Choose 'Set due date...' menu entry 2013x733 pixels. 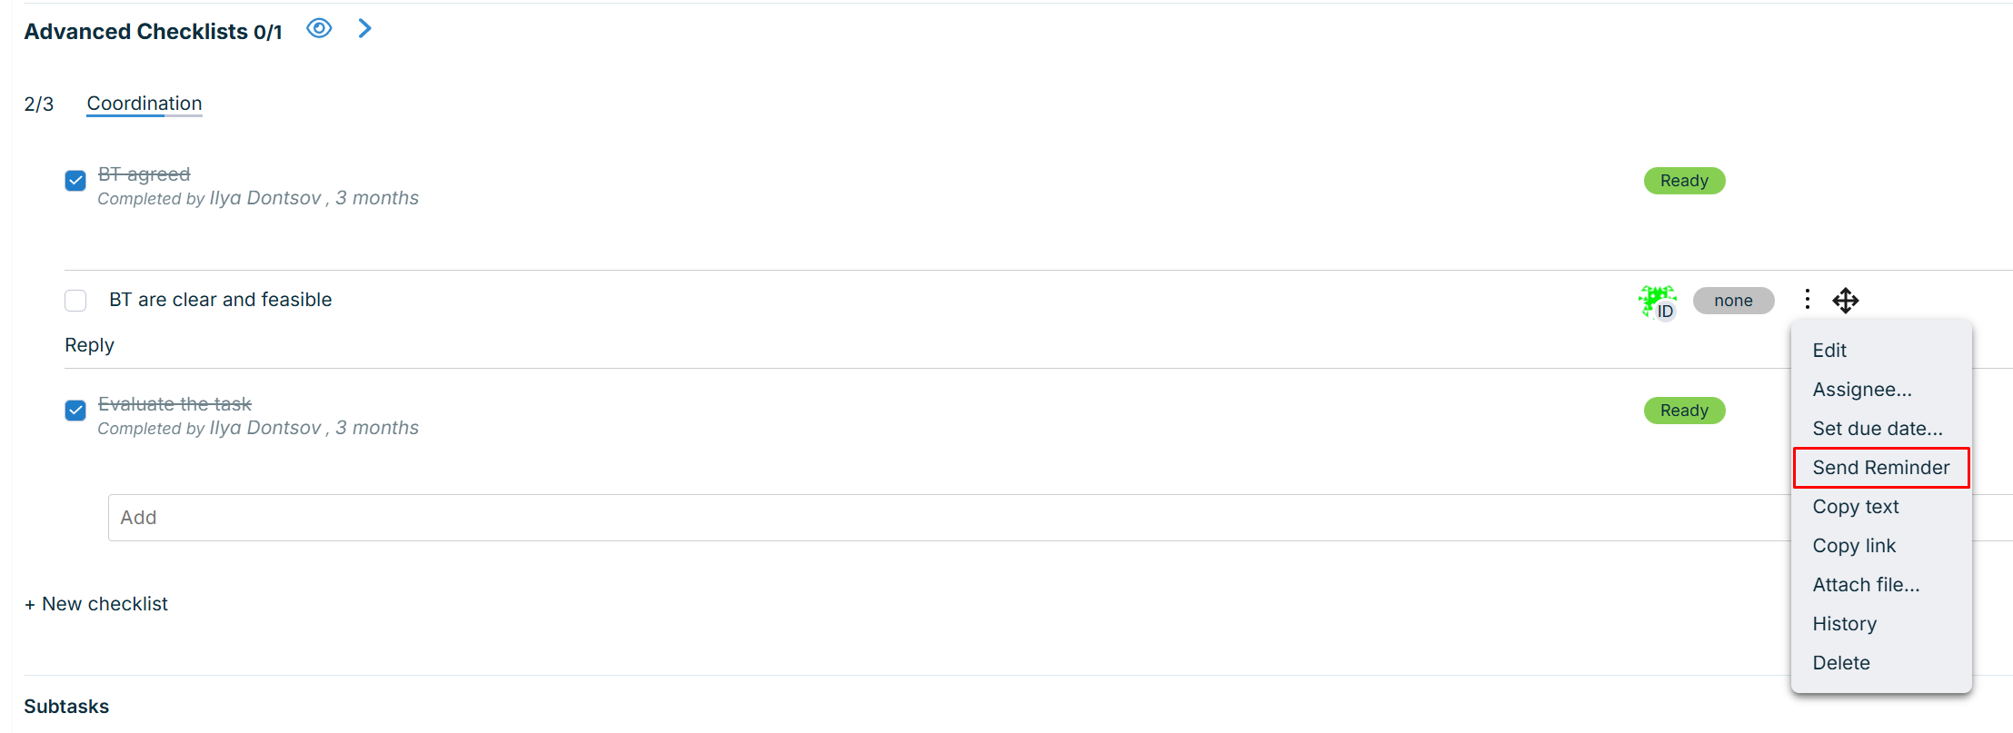(x=1878, y=429)
